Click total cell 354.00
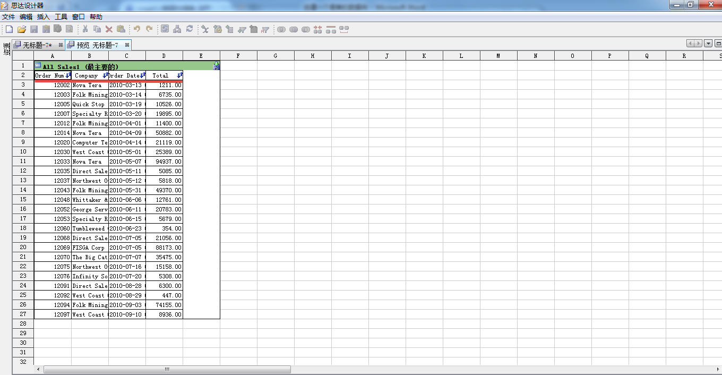Screen dimensions: 722x375 click(164, 228)
